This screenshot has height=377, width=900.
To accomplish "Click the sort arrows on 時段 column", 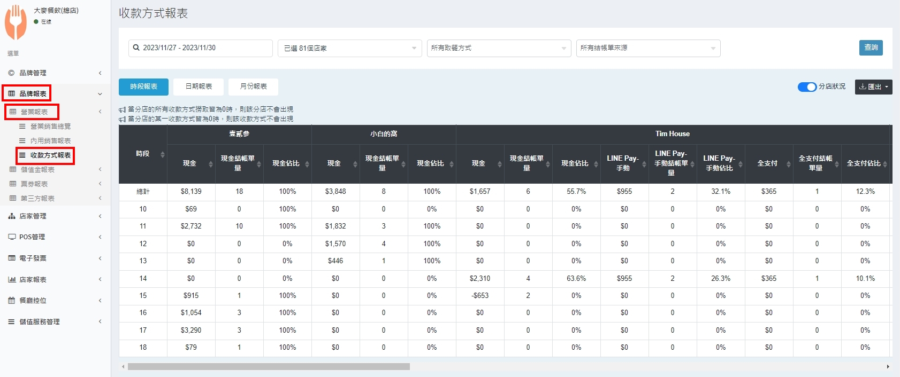I will click(x=163, y=154).
